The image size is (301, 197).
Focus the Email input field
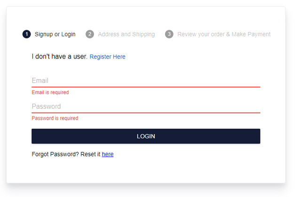click(146, 81)
